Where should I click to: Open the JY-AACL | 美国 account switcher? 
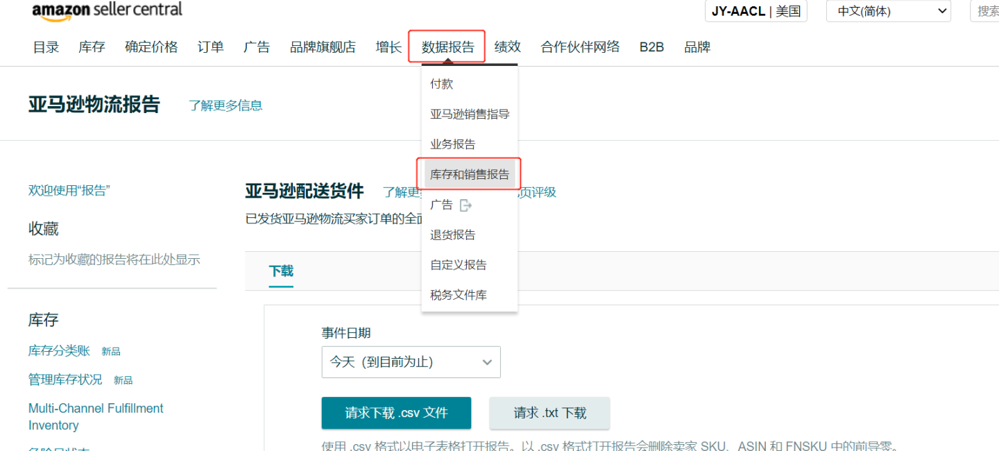point(755,11)
